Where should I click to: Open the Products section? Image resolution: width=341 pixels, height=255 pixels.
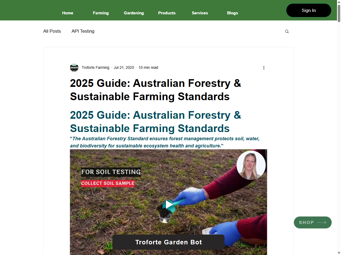tap(167, 13)
